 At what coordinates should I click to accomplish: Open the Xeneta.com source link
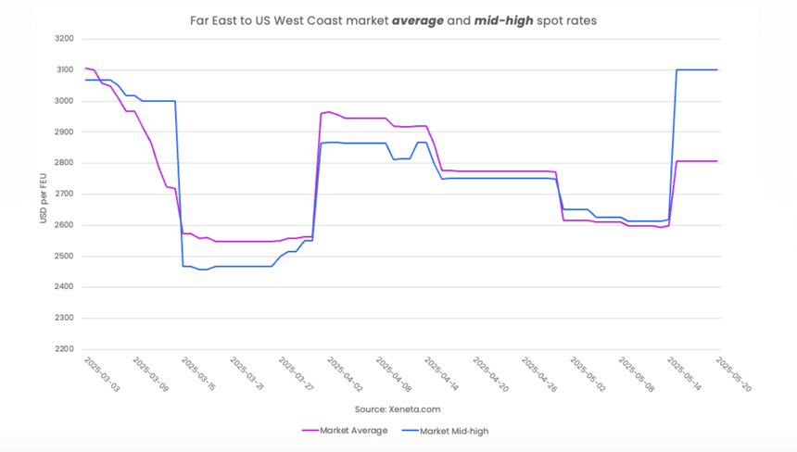(414, 409)
